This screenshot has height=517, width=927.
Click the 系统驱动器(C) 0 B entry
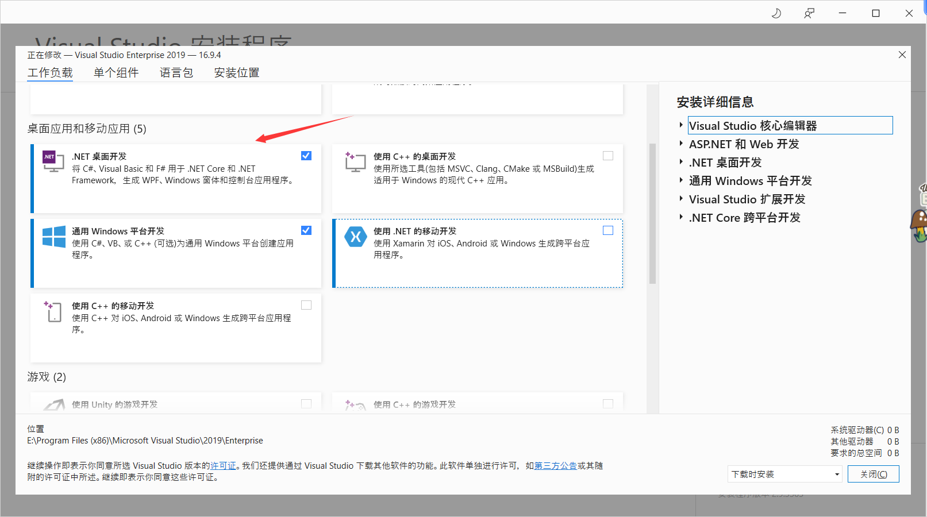click(865, 430)
